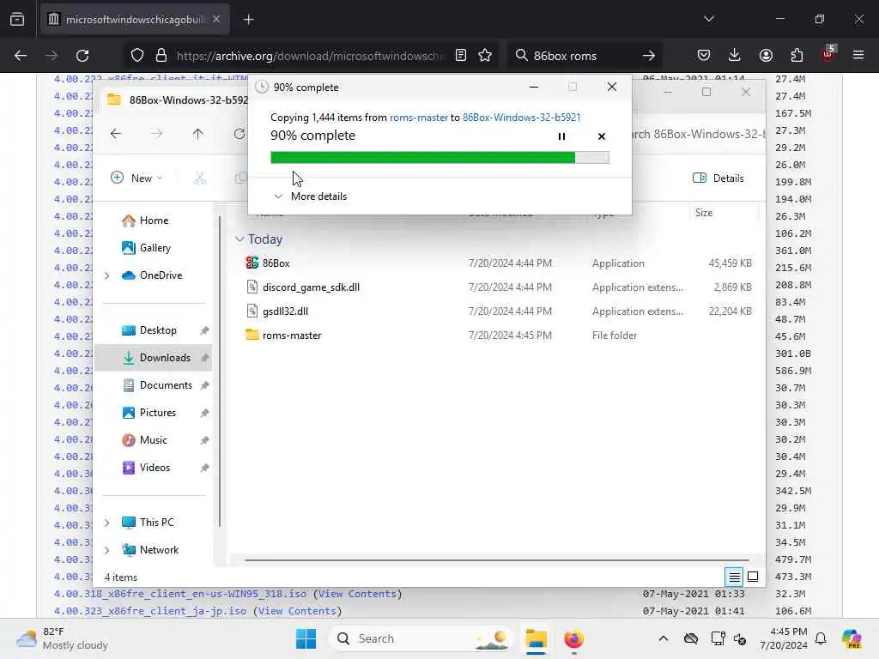Viewport: 879px width, 659px height.
Task: Bookmark this page with the star
Action: [x=485, y=56]
